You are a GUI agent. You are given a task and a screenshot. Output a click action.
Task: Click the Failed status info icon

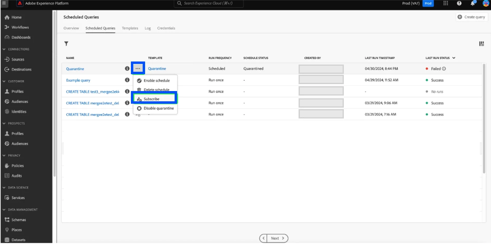[x=444, y=69]
